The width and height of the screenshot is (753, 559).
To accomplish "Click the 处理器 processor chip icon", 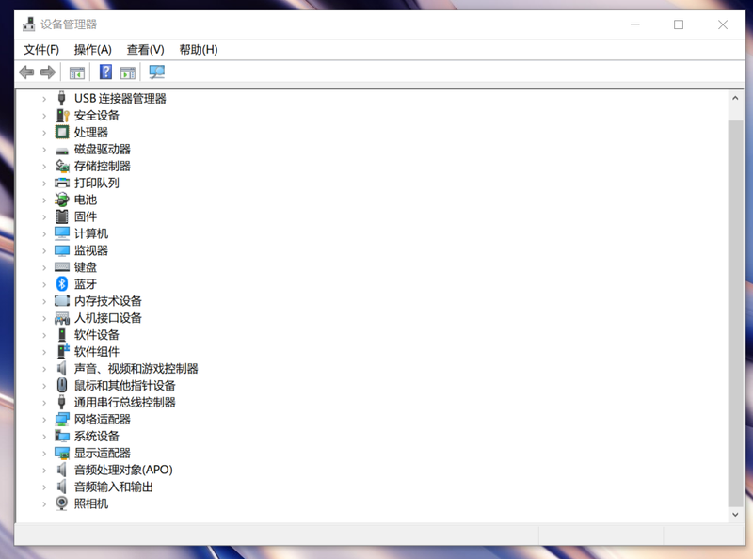I will pos(62,132).
